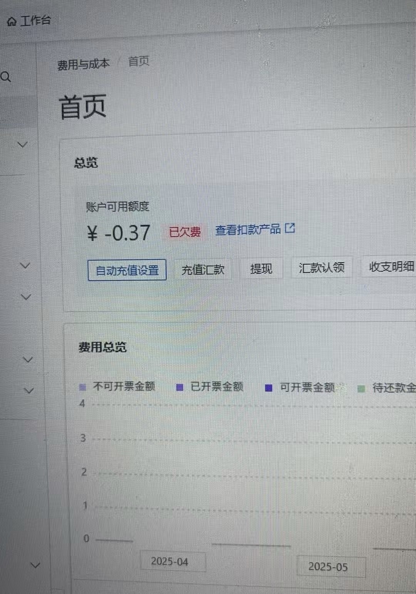Click the 2025-04 label on chart axis
The image size is (416, 594).
[169, 562]
